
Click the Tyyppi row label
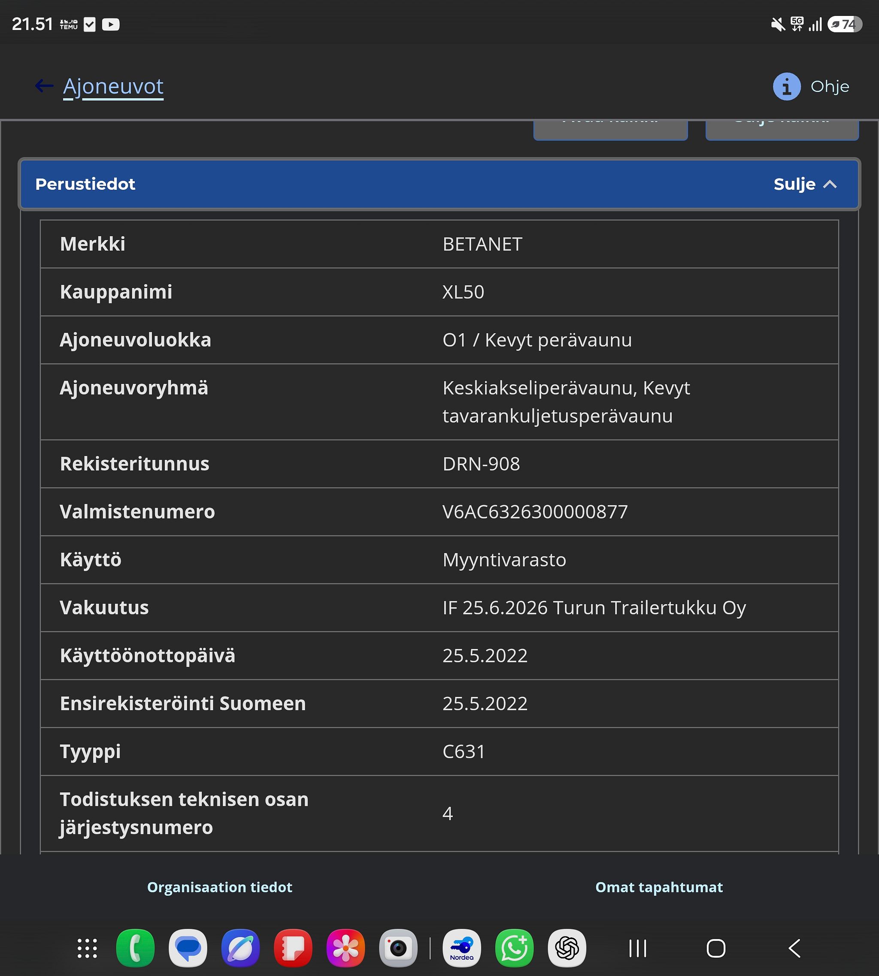click(x=90, y=751)
